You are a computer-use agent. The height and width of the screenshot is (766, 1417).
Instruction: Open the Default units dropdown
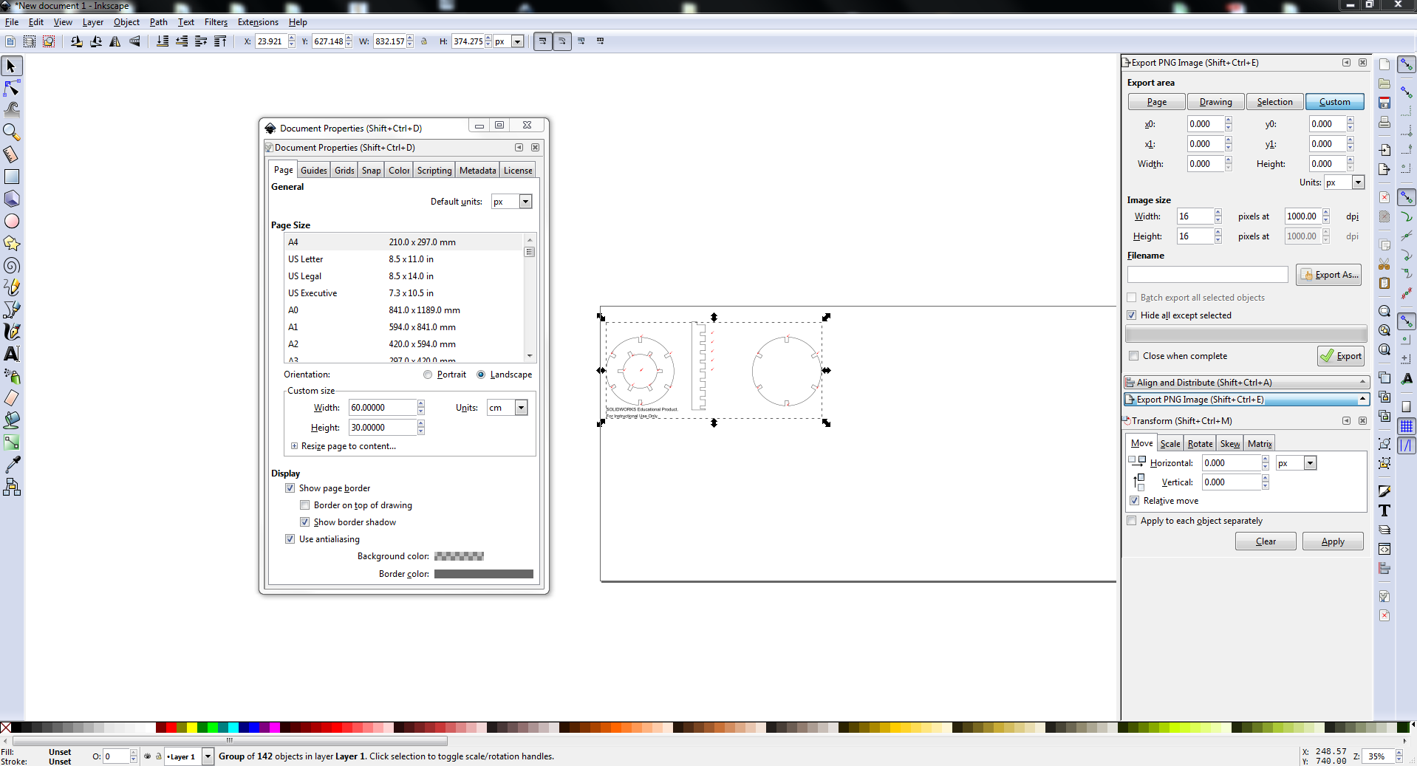click(x=525, y=202)
